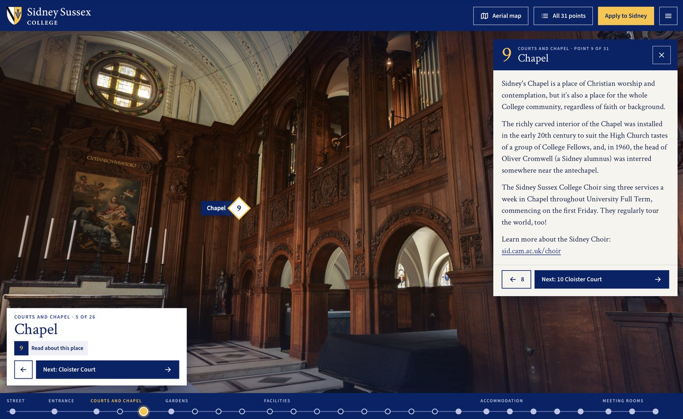This screenshot has height=419, width=683.
Task: Close the Chapel information panel
Action: (x=662, y=55)
